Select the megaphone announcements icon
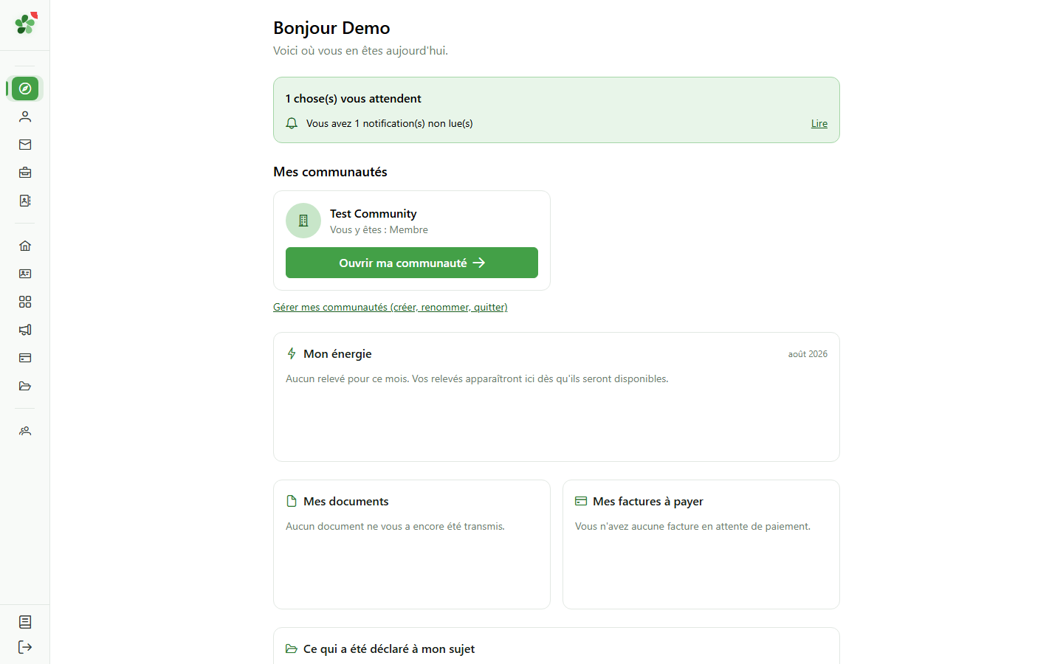 point(25,330)
